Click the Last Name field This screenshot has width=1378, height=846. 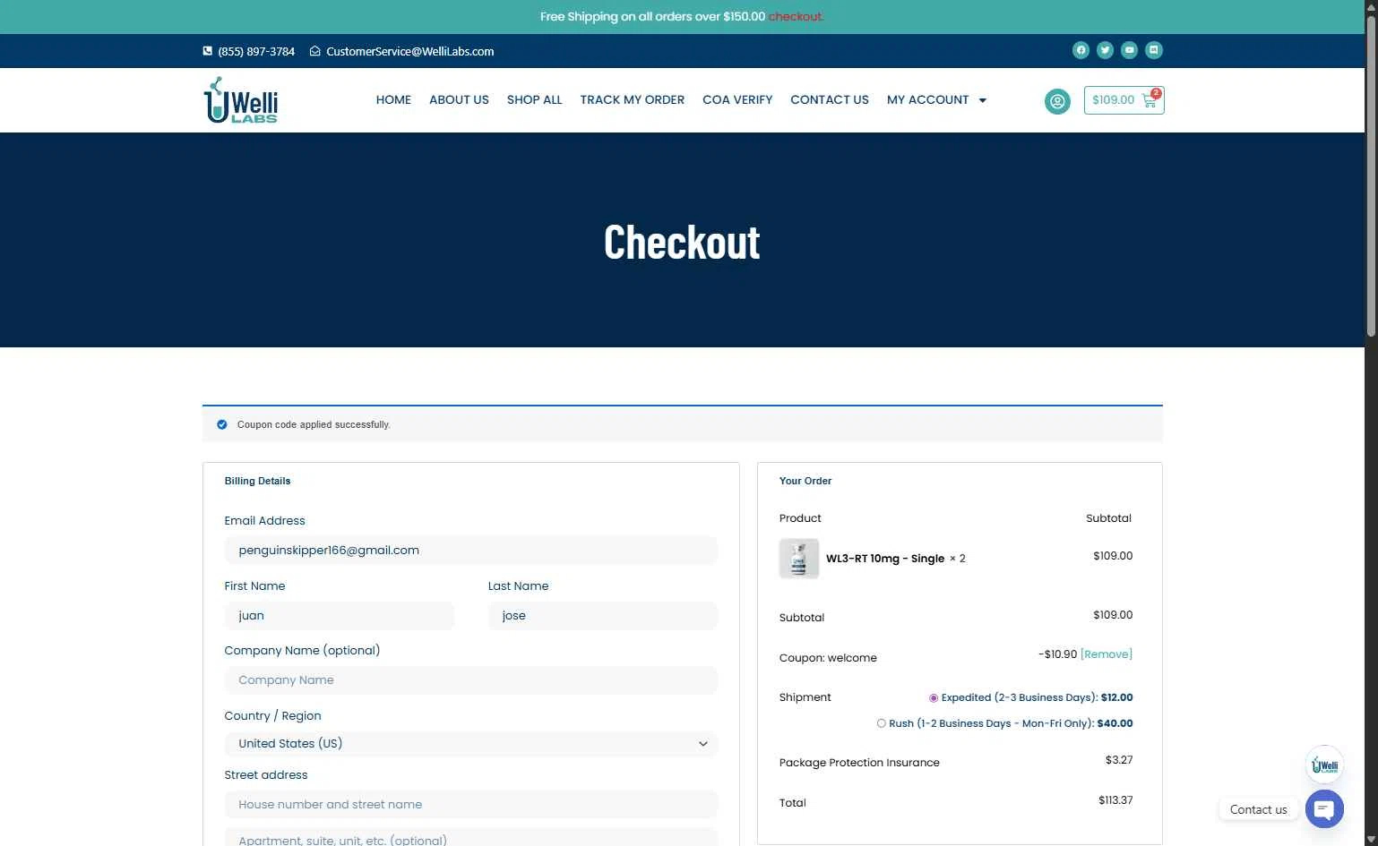603,616
